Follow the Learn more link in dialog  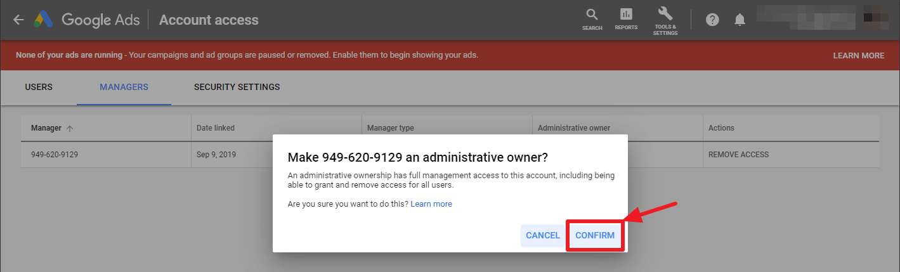[431, 204]
